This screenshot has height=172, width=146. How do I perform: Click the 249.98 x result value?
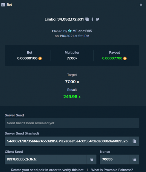[x=72, y=97]
